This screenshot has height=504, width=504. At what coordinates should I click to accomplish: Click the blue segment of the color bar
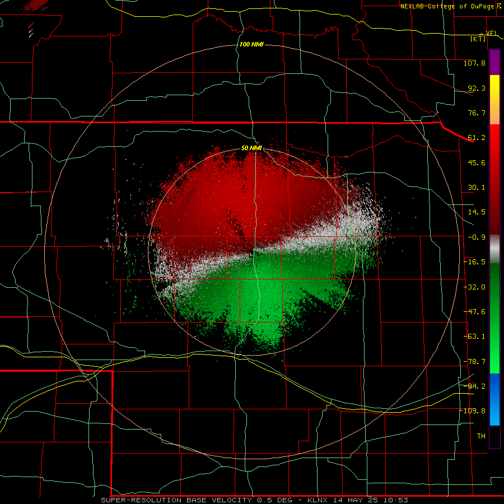494,399
